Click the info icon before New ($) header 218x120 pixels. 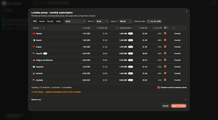140,28
